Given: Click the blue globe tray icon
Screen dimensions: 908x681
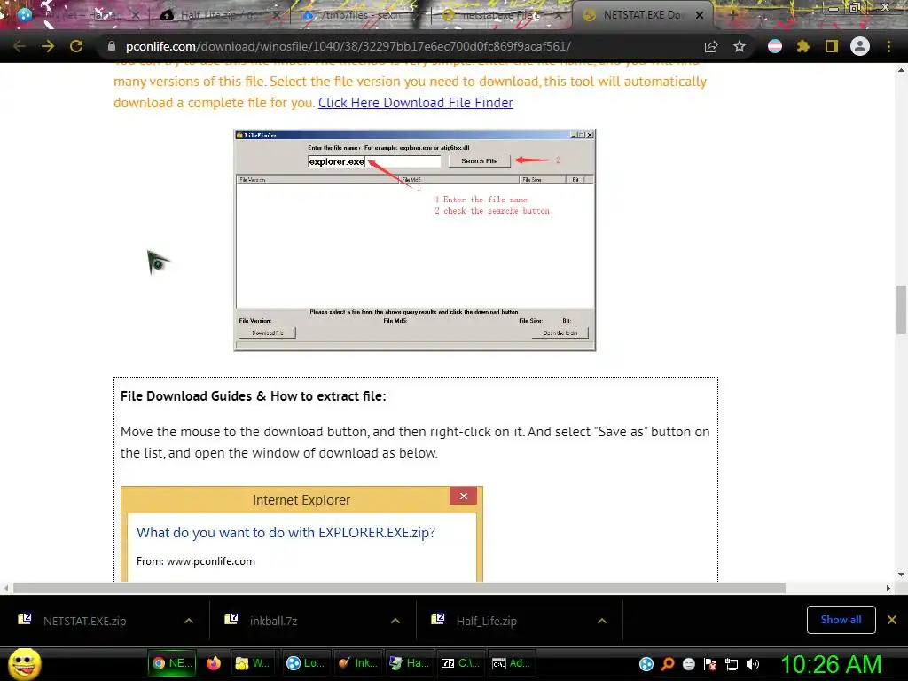Looking at the screenshot, I should coord(646,664).
